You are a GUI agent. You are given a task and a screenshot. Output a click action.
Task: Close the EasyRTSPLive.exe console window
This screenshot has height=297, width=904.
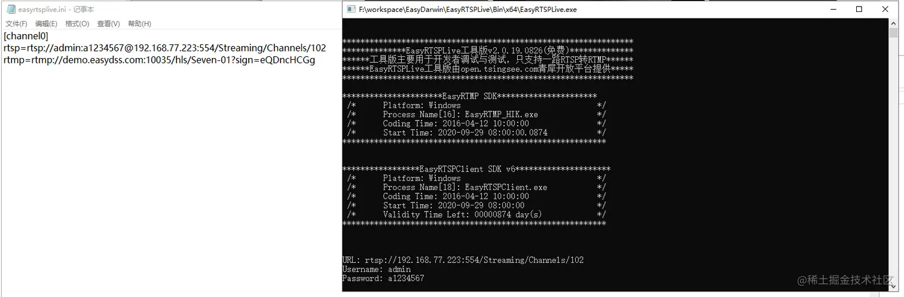[885, 9]
